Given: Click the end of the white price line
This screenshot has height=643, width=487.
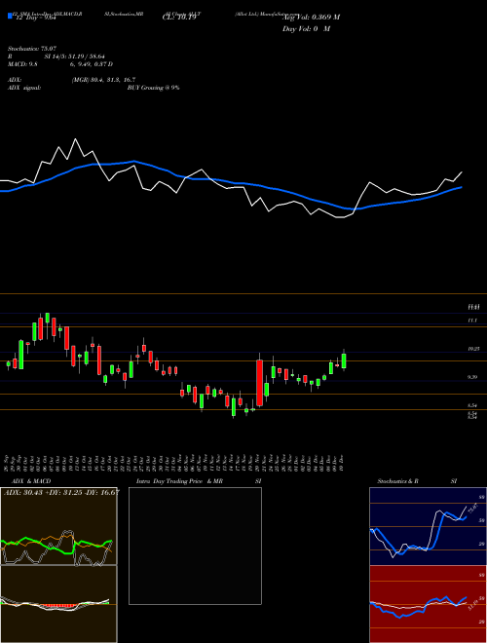Looking at the screenshot, I should (462, 172).
